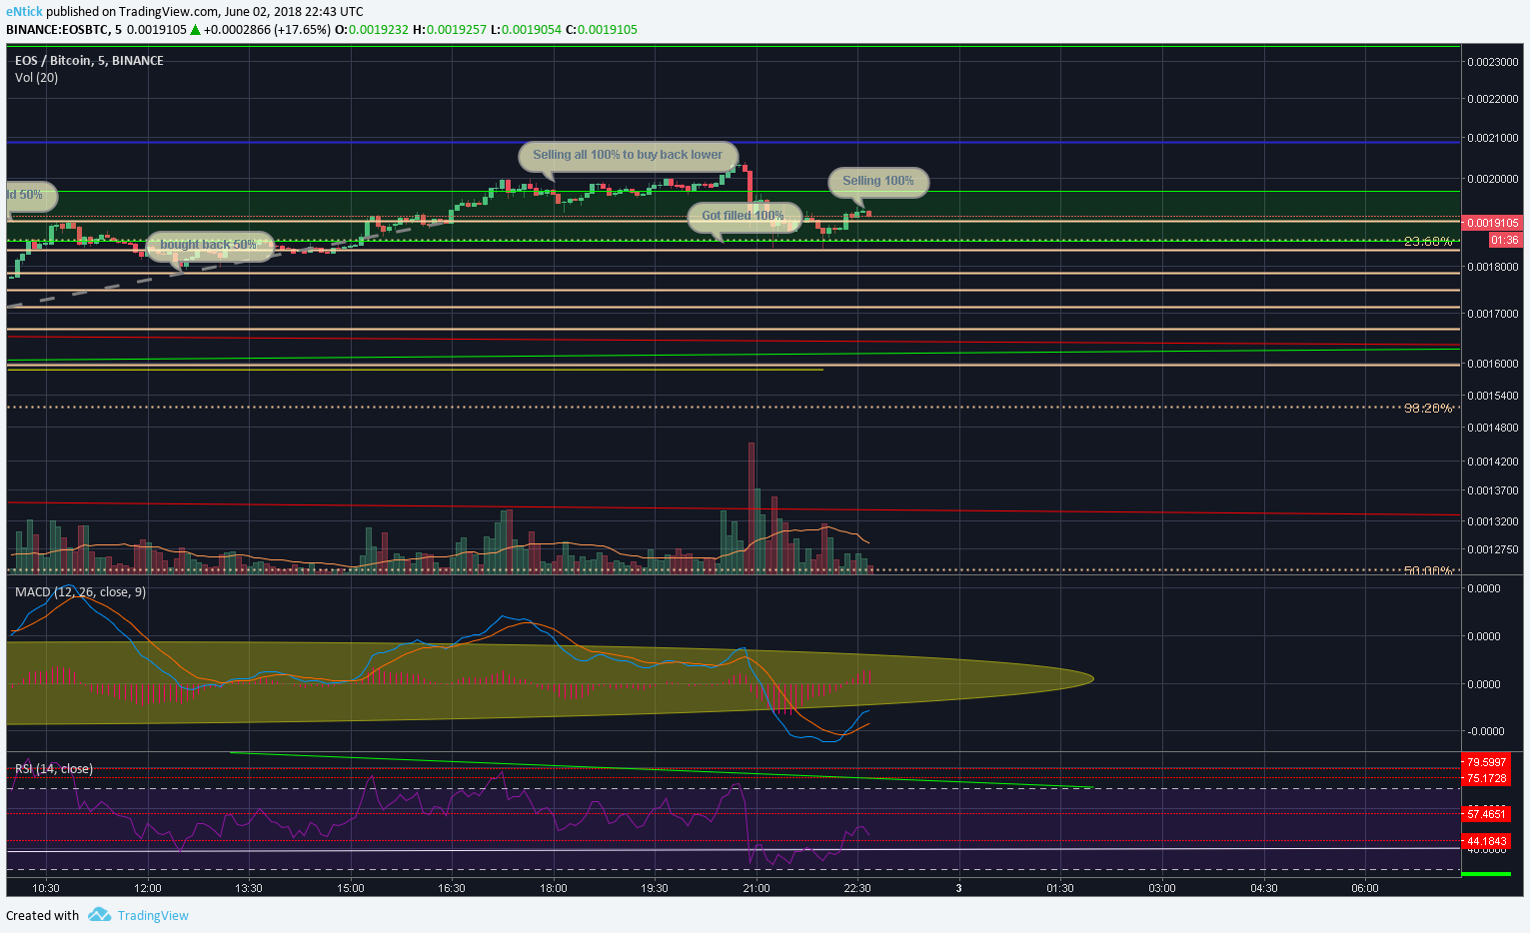The width and height of the screenshot is (1530, 933).
Task: Click the 0.0020000 price axis label
Action: 1493,179
